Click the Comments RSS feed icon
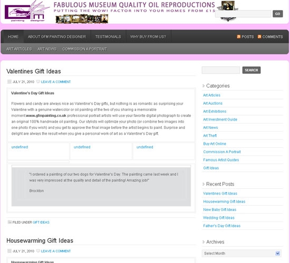 [x=259, y=36]
